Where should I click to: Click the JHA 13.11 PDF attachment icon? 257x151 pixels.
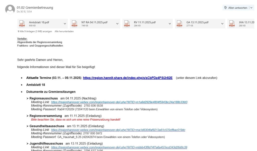pyautogui.click(x=232, y=24)
